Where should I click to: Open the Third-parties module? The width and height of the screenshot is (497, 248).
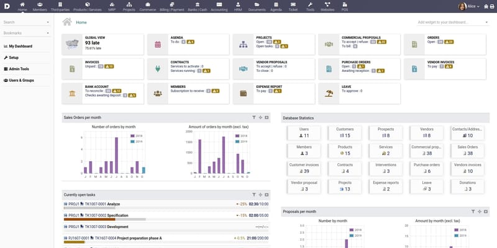click(x=60, y=7)
